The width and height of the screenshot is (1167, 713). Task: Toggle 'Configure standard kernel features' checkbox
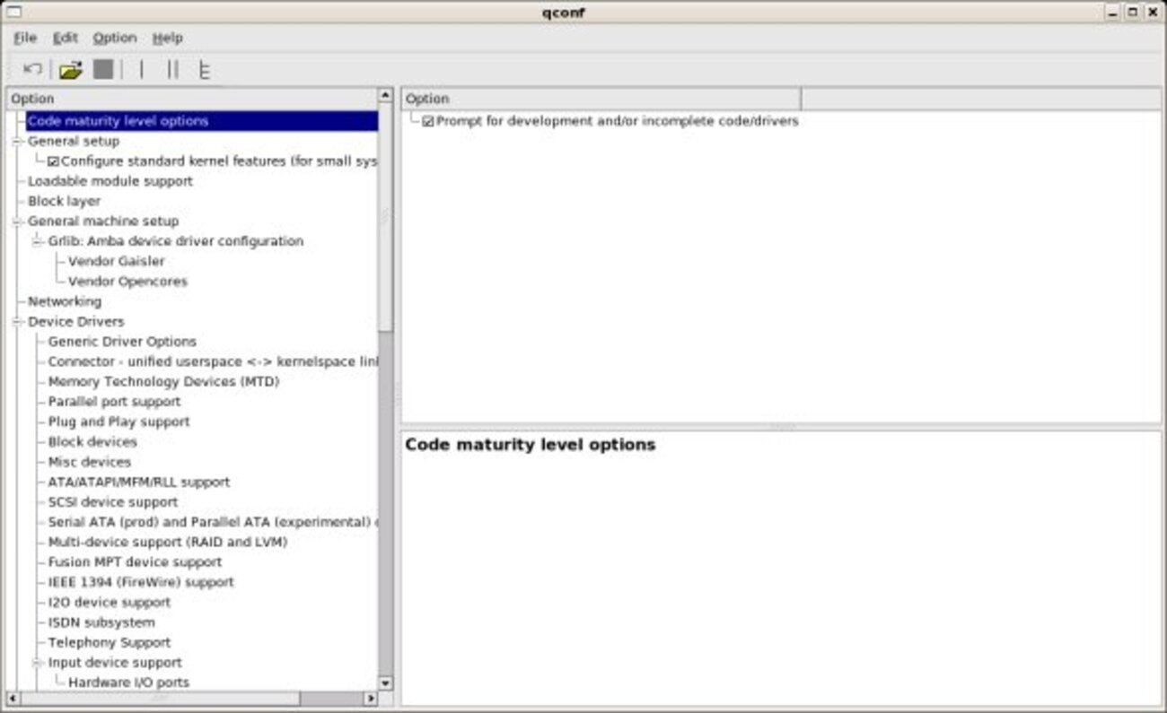coord(52,161)
